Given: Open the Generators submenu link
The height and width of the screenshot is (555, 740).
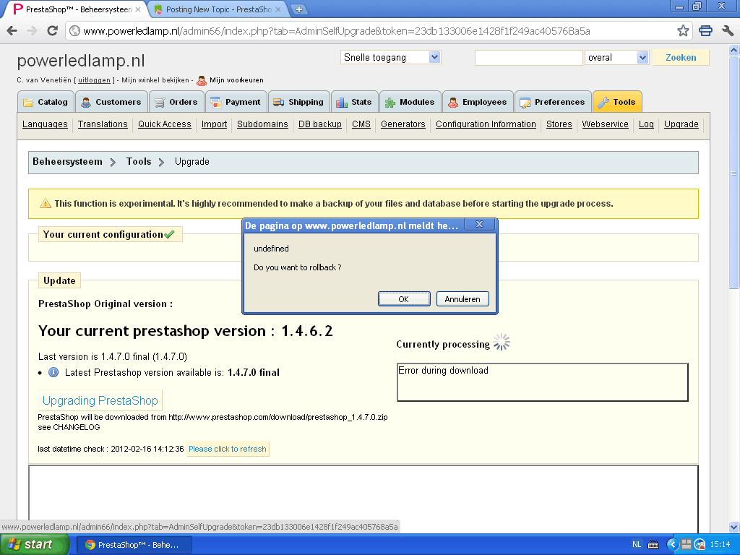Looking at the screenshot, I should [403, 124].
